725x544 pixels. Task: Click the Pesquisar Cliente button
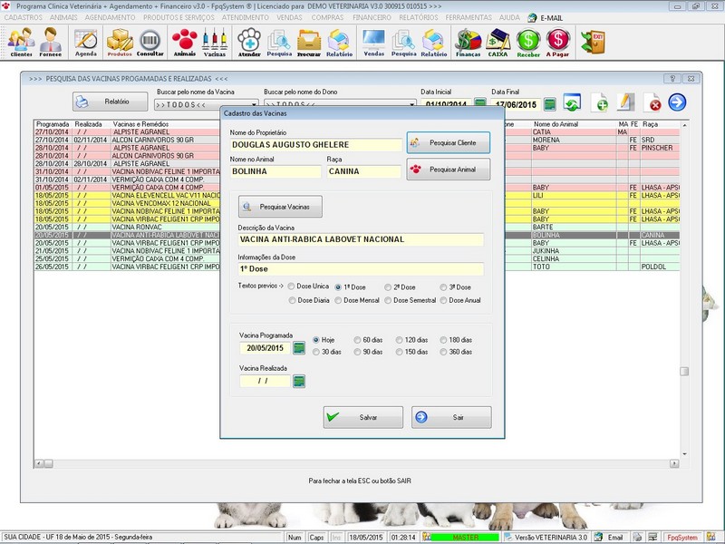click(x=449, y=142)
